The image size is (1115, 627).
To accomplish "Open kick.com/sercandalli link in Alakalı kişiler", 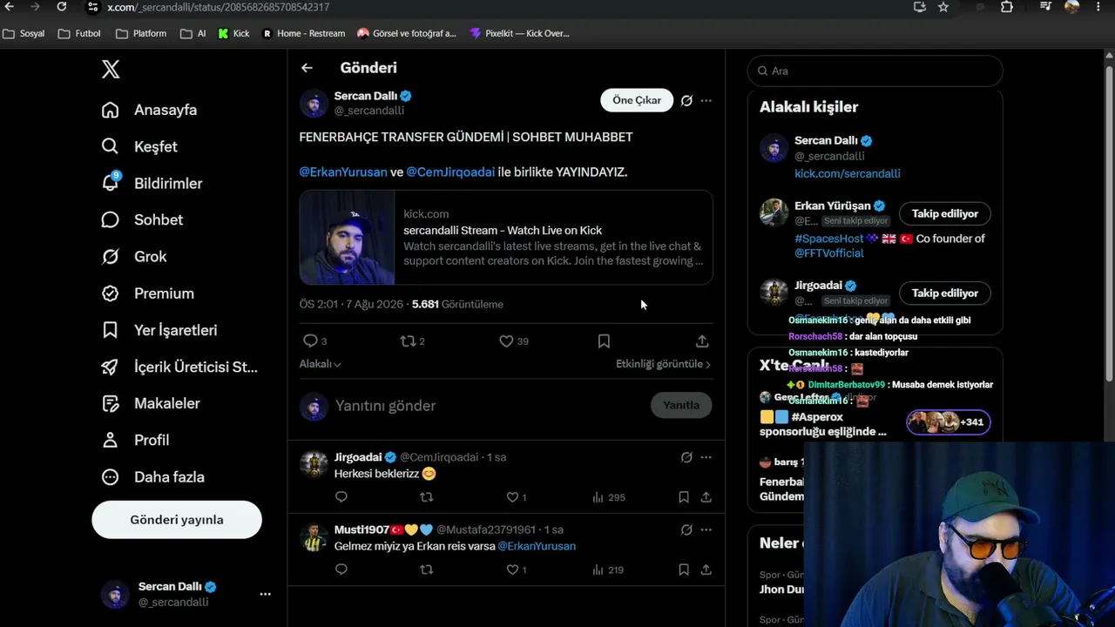I will coord(848,173).
